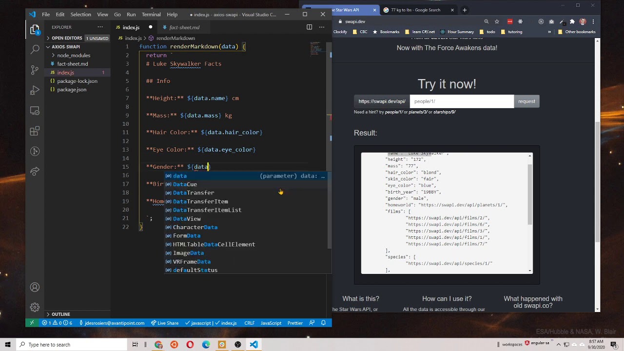Switch to the fact-sheet.md tab
Screen dimensions: 624x351
184,27
